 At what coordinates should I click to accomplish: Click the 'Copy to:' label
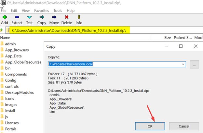[54, 57]
